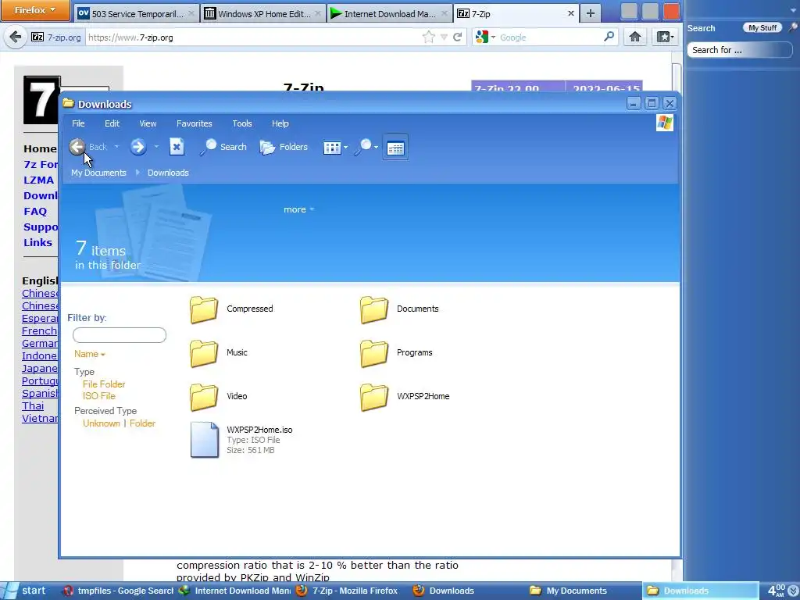800x600 pixels.
Task: Click the Forward arrow in Downloads window
Action: [x=137, y=147]
